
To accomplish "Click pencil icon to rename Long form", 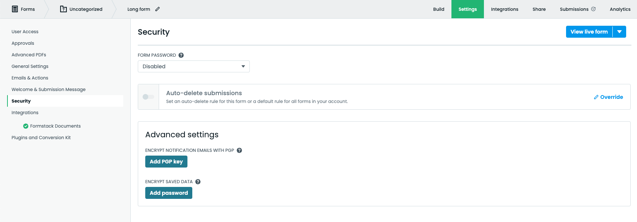I will pos(158,9).
